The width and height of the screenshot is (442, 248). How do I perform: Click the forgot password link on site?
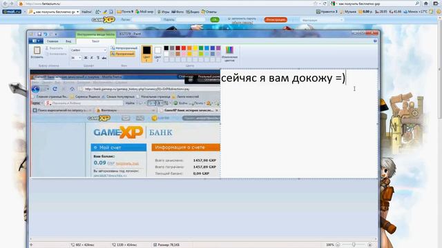[242, 22]
